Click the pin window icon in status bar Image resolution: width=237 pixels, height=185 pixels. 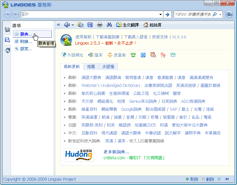coord(227,179)
